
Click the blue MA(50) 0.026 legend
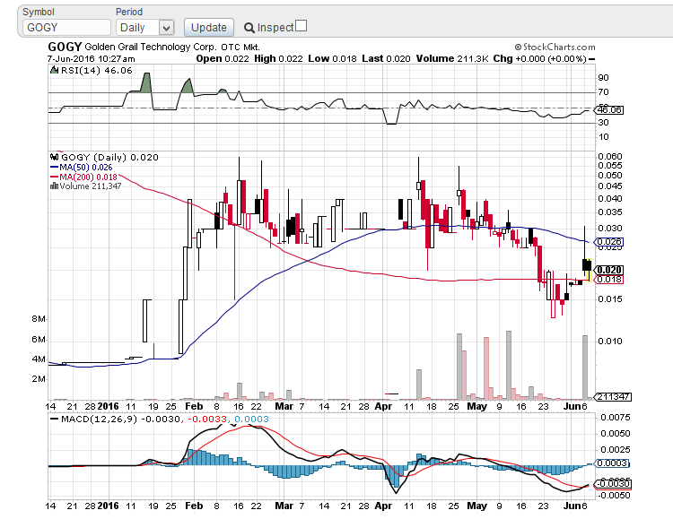pyautogui.click(x=81, y=168)
